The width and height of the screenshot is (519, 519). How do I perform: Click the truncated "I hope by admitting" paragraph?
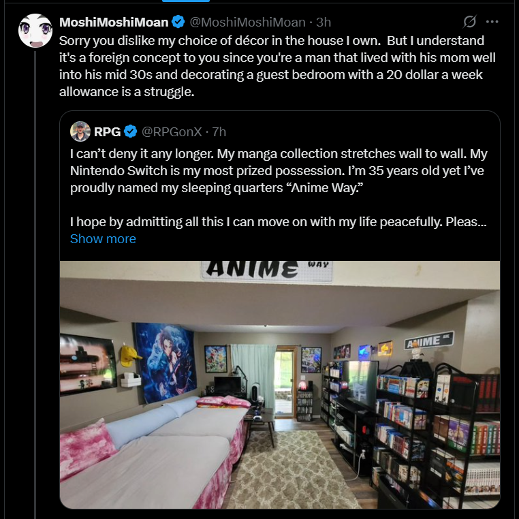(x=279, y=222)
